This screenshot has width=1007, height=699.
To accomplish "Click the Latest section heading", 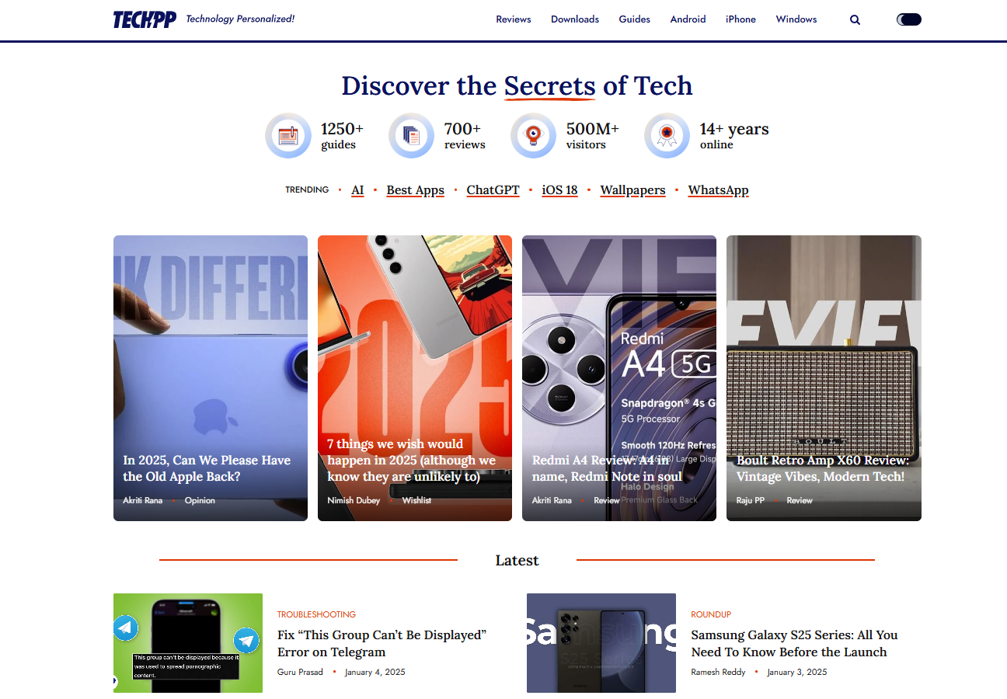I will tap(517, 560).
